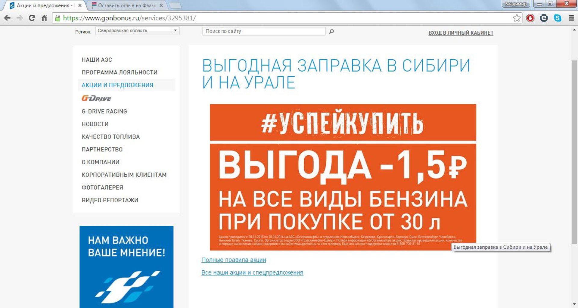This screenshot has height=308, width=578.
Task: Click the G-Drive logo in sidebar
Action: coord(96,98)
